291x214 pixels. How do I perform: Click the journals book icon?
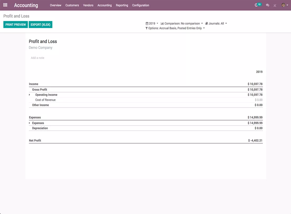[x=207, y=24]
